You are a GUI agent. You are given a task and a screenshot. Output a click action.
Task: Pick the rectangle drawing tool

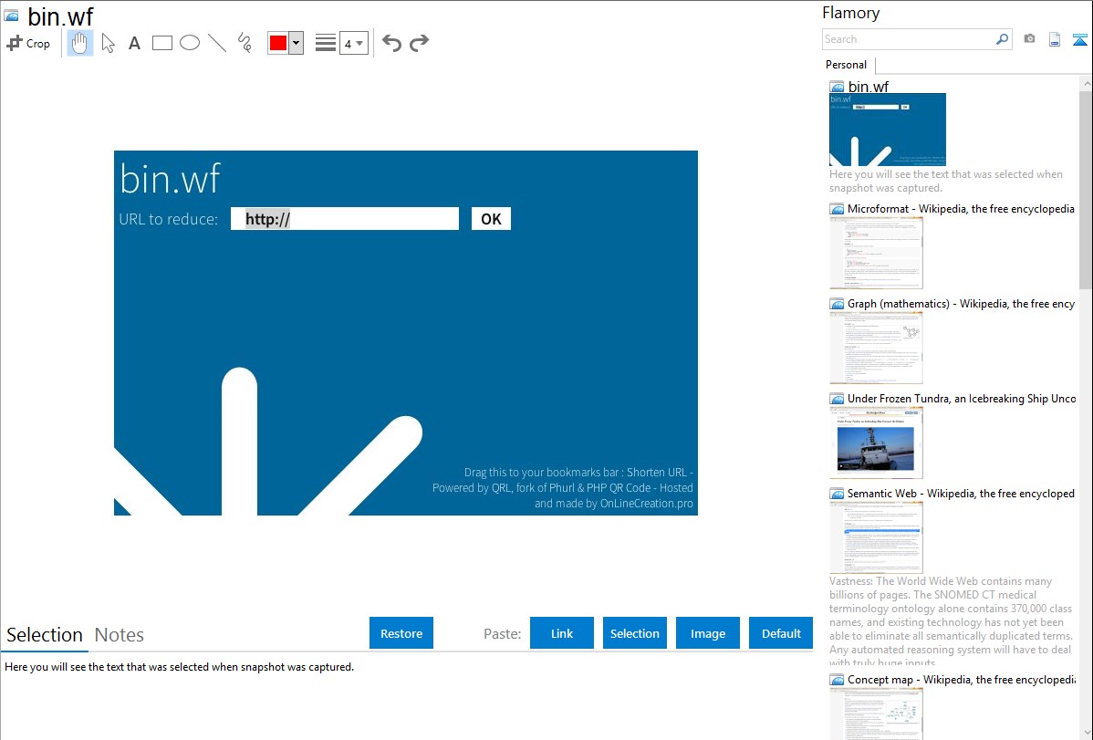coord(161,43)
